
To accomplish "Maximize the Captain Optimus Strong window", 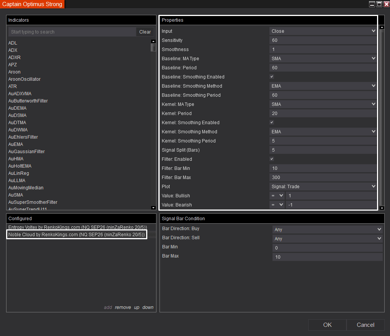I will 379,4.
